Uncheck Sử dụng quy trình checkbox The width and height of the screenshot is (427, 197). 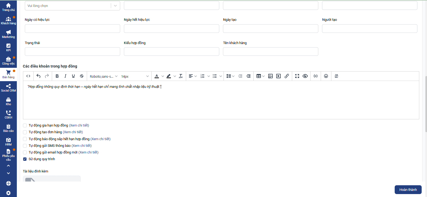25,159
